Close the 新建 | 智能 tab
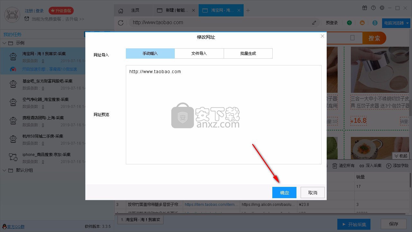The image size is (412, 232). click(x=193, y=10)
